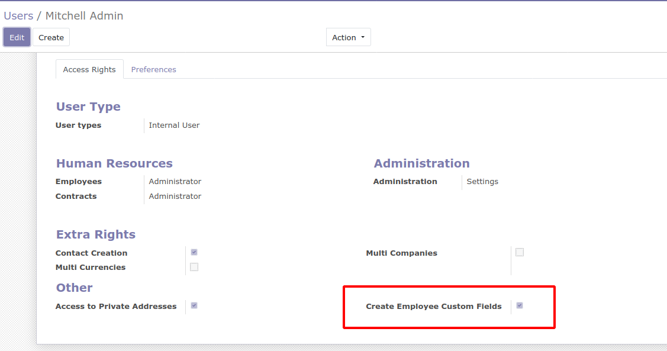Check the Multi Companies checkbox
667x351 pixels.
tap(520, 252)
